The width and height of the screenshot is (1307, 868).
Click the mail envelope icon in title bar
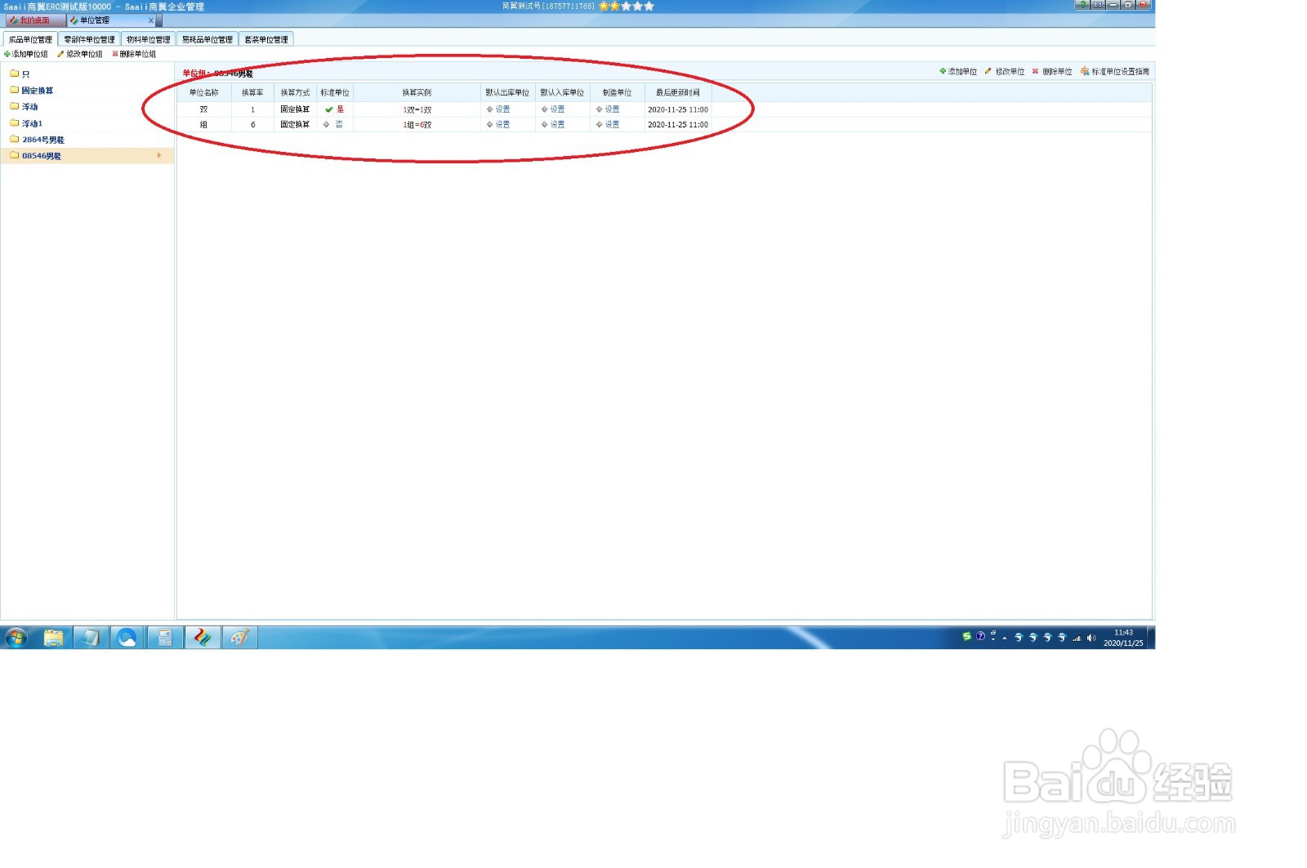pos(1098,5)
